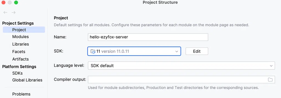Open SDKs under Platform Settings

(x=17, y=73)
